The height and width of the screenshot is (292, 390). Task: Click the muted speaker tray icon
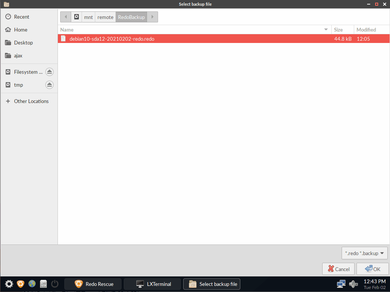[353, 284]
